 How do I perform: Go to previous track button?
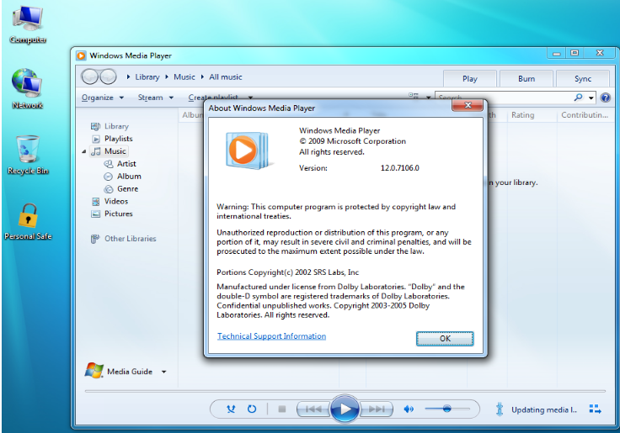tap(313, 409)
